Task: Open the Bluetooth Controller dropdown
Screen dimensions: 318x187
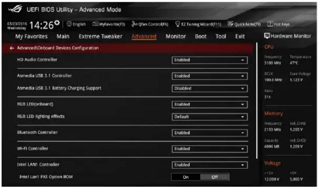Action: 210,133
